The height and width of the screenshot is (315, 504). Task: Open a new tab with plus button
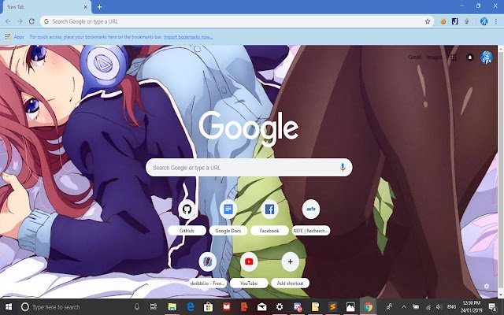coord(100,7)
